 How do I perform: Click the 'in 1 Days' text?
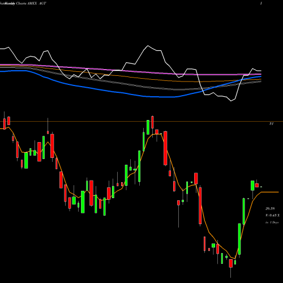272,222
